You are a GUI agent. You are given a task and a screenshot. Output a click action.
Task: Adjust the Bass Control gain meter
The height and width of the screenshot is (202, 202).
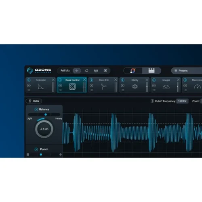[84, 87]
